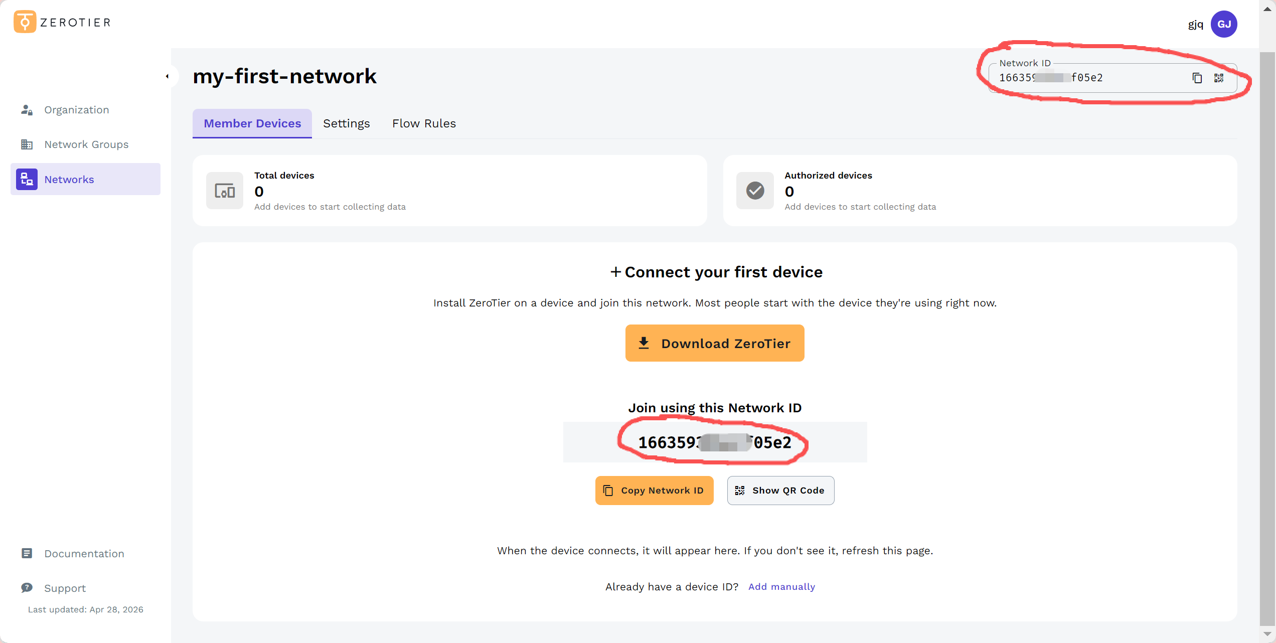Screen dimensions: 1276x643
Task: Click the Network Groups building icon
Action: point(27,144)
